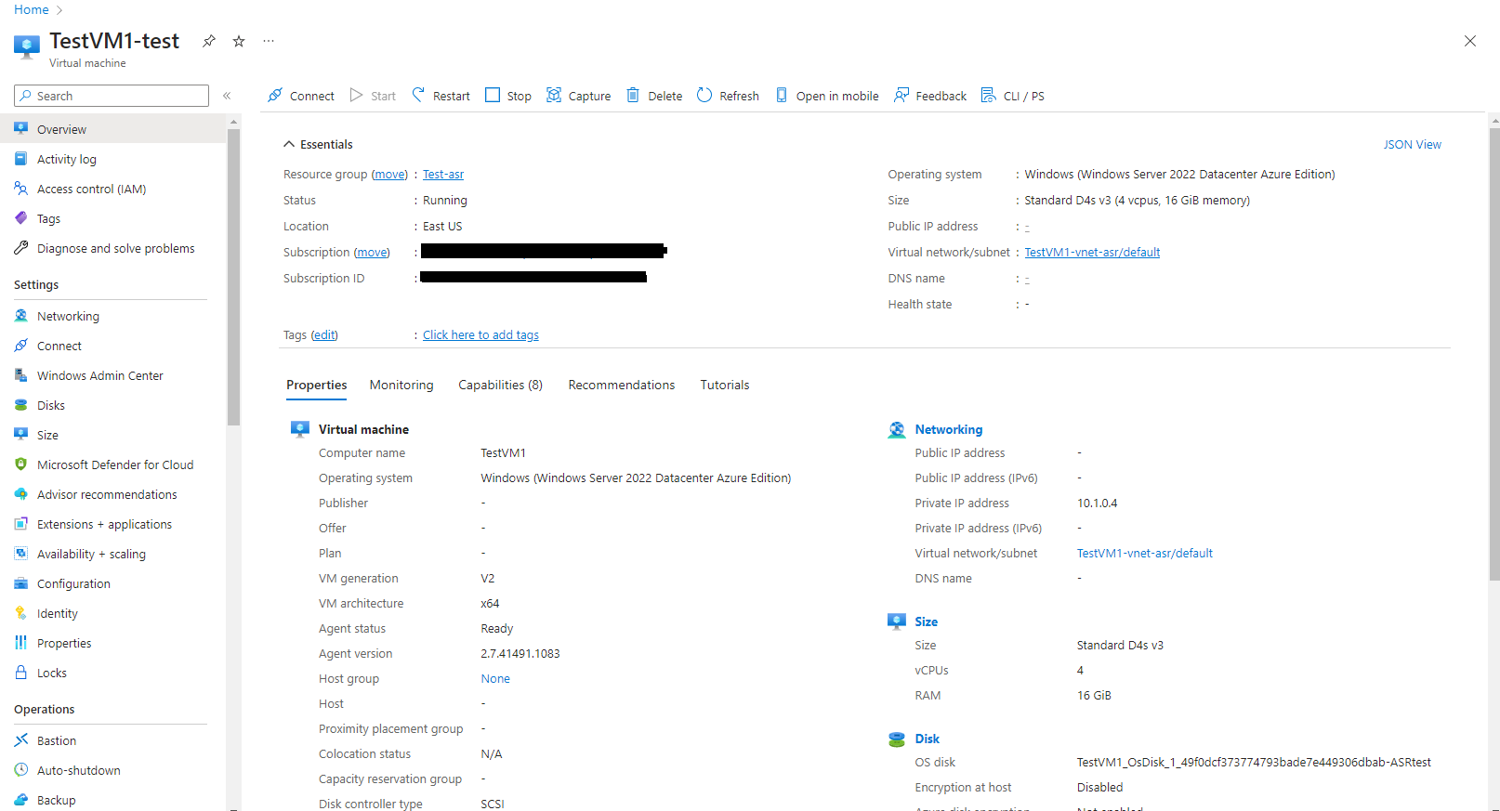Switch to the Tutorials tab
The height and width of the screenshot is (811, 1500).
click(x=725, y=385)
